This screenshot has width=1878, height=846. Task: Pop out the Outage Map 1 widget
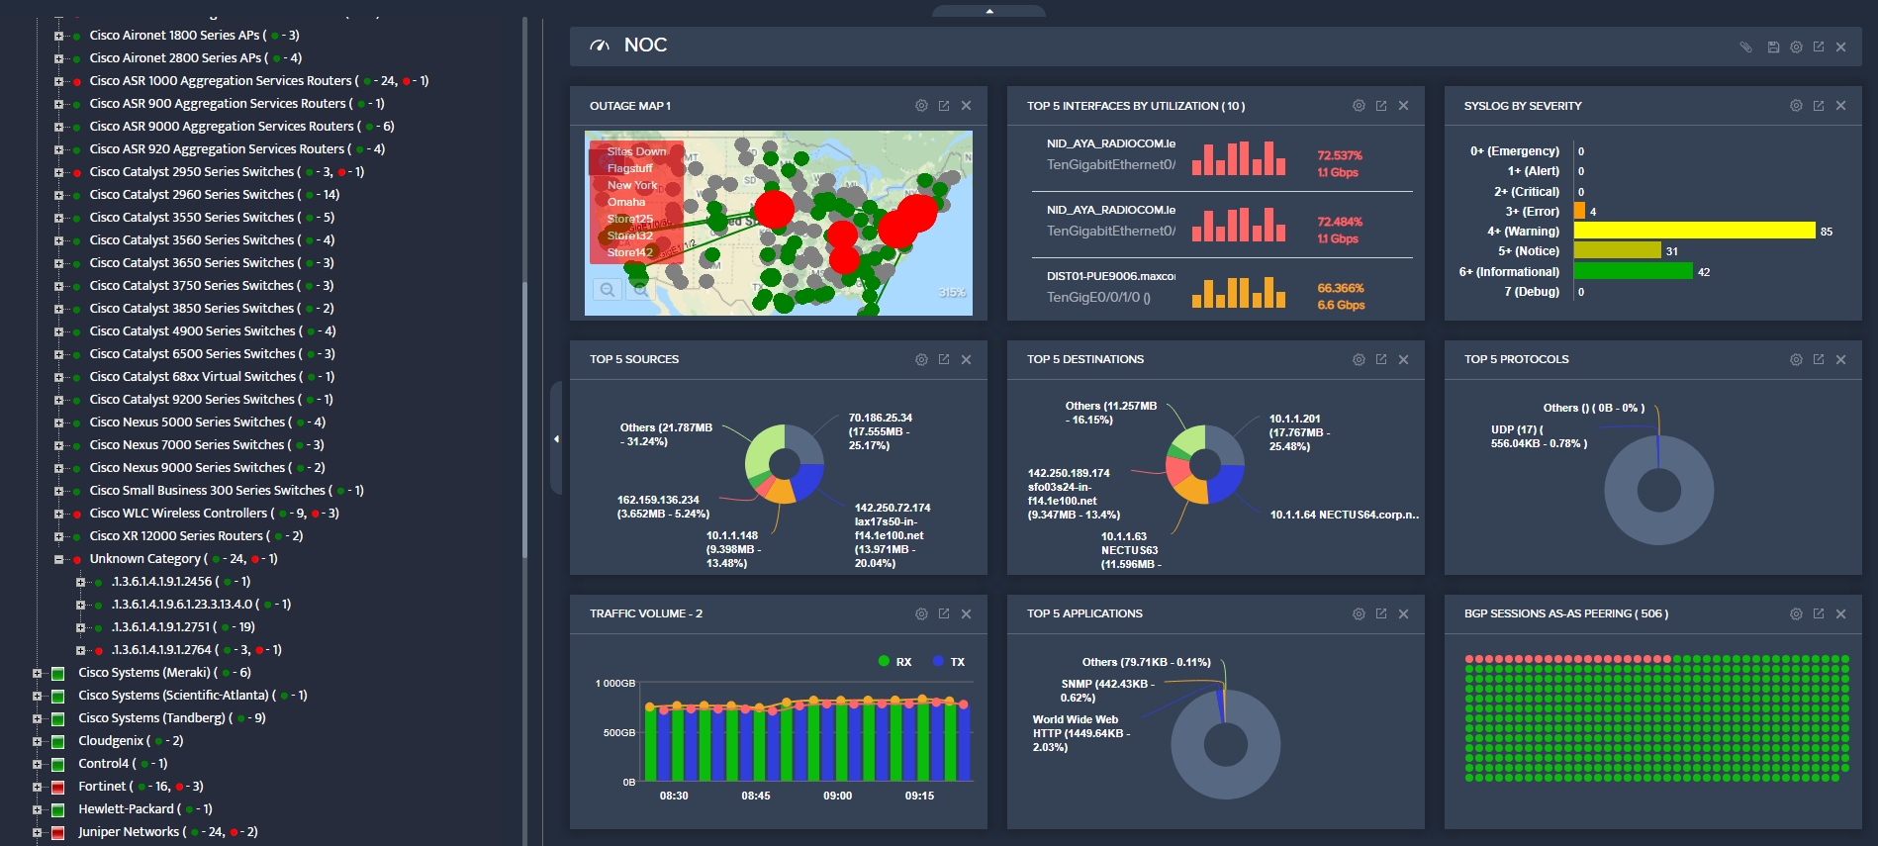pyautogui.click(x=944, y=106)
